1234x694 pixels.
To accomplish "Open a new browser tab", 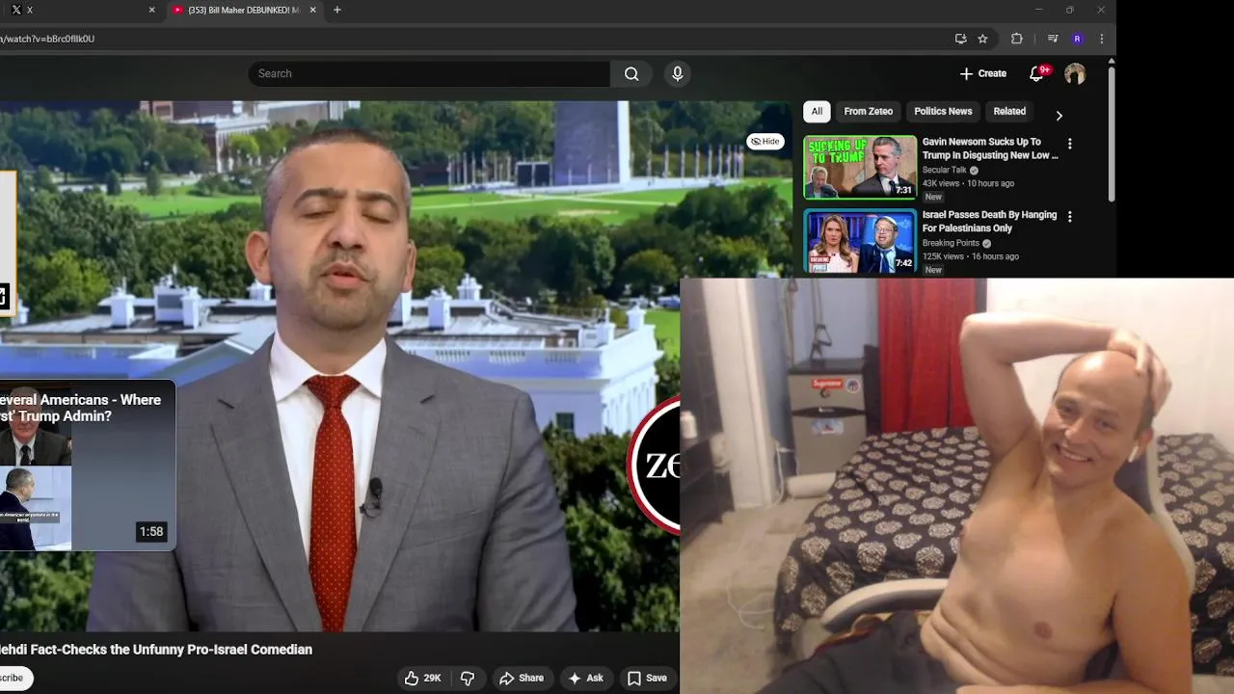I will [336, 10].
